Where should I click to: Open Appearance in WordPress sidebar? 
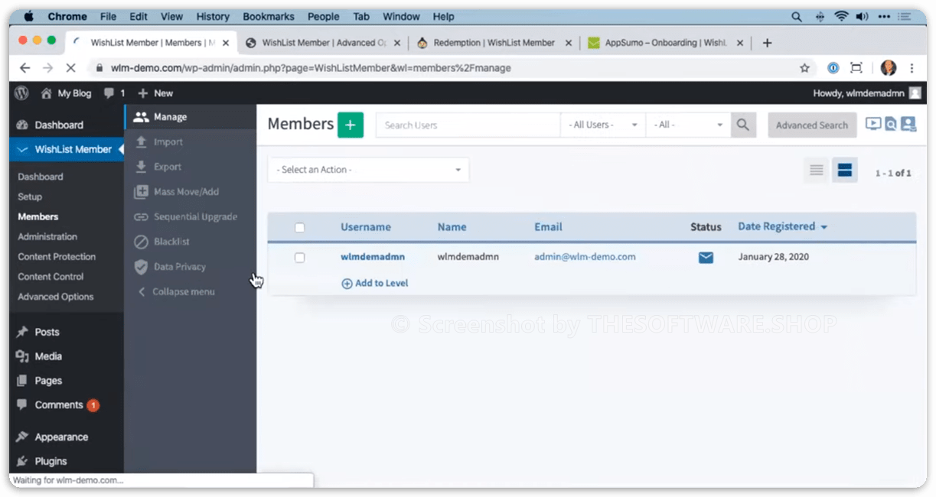point(61,437)
